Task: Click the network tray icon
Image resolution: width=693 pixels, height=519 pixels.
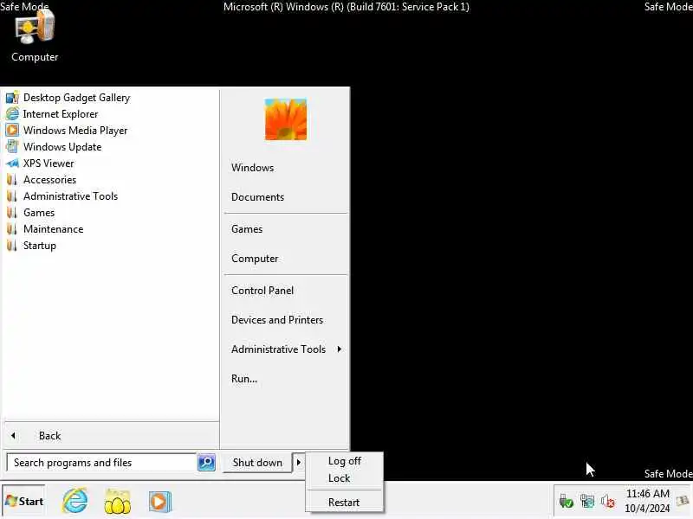Action: [x=587, y=502]
